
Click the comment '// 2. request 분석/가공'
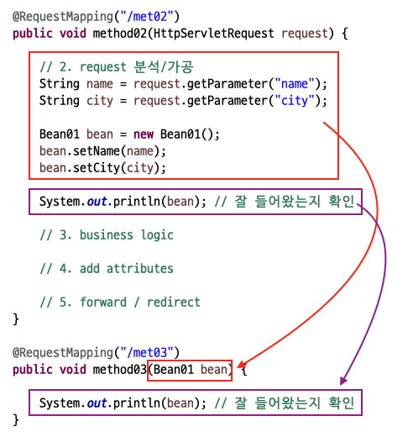point(116,67)
